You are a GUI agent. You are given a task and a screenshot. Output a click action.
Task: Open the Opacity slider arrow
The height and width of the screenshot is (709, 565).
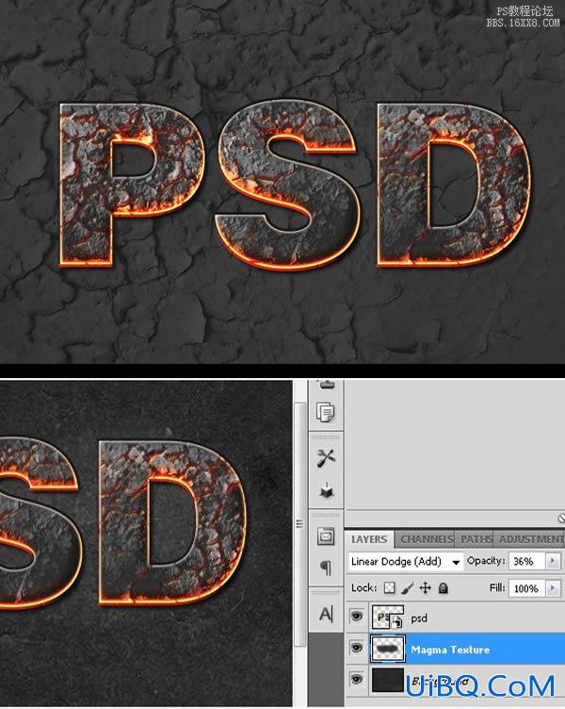(552, 561)
